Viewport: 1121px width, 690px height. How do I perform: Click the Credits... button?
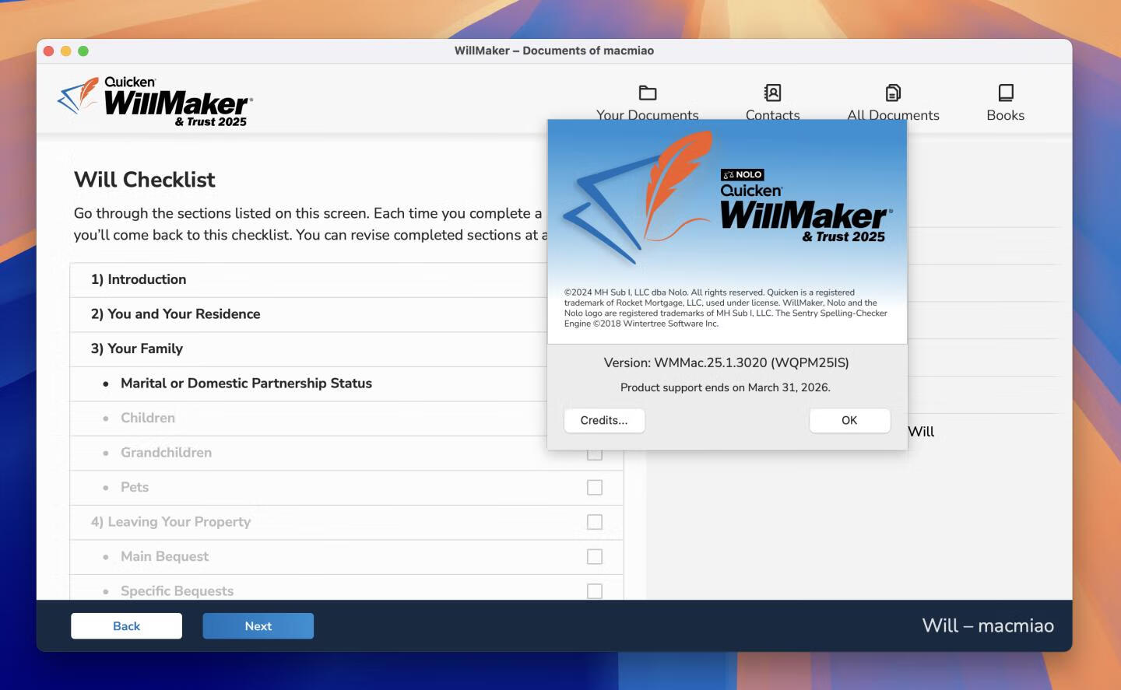[x=604, y=420]
